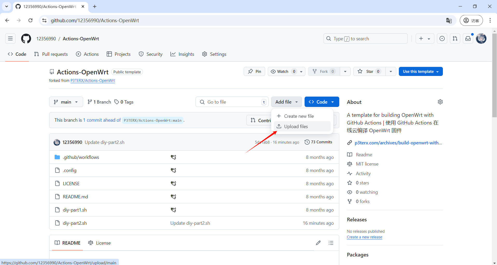
Task: Open the GitHub homepage via Octocat logo
Action: tap(26, 39)
